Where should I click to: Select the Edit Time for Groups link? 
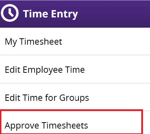[47, 98]
